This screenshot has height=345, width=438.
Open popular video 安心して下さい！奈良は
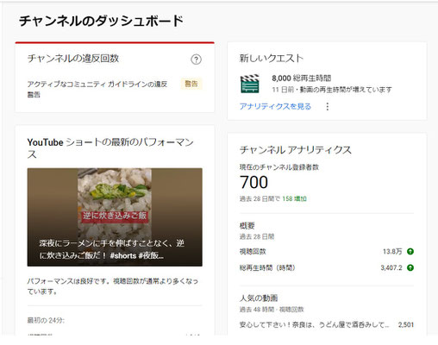314,324
